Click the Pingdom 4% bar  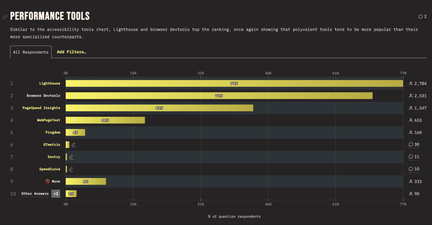click(x=75, y=132)
